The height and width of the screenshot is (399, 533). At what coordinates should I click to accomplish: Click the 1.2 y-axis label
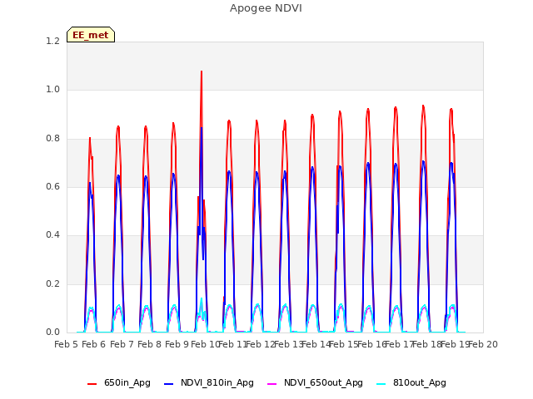click(52, 41)
